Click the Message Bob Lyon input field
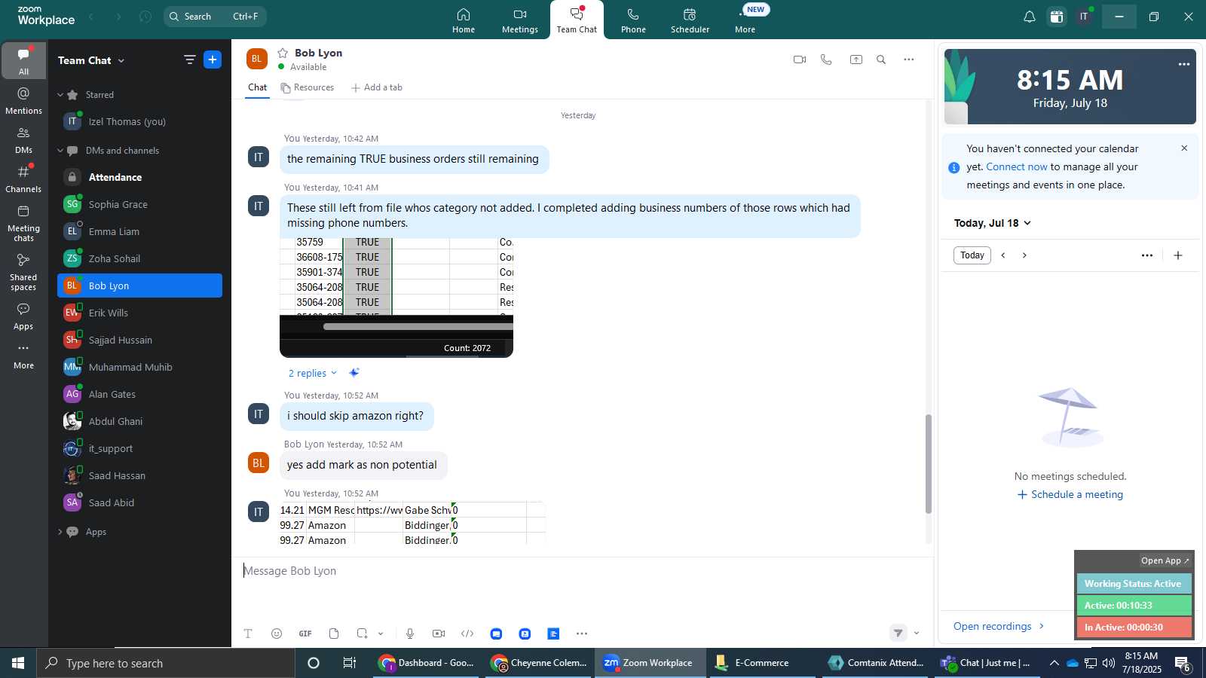Viewport: 1206px width, 678px height. pos(582,571)
